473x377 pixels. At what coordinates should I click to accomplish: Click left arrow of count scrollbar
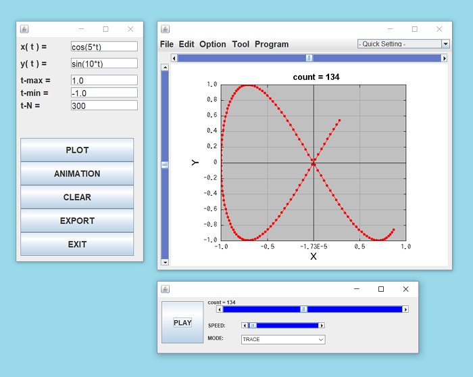click(x=220, y=309)
